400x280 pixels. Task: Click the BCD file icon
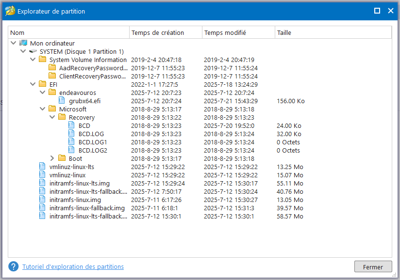[x=71, y=125]
